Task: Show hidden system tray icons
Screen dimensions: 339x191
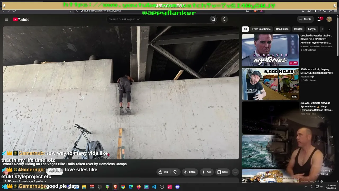Action: [x=306, y=187]
